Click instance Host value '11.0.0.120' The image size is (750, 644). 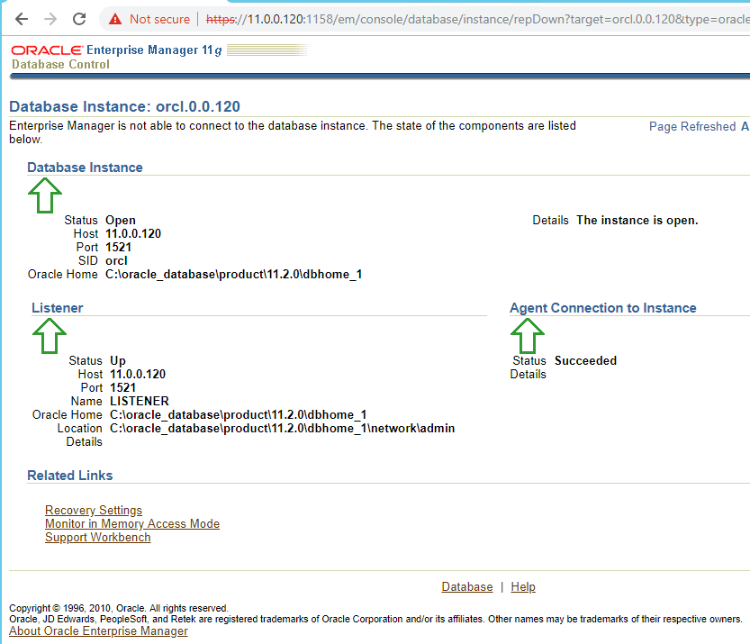[x=133, y=233]
